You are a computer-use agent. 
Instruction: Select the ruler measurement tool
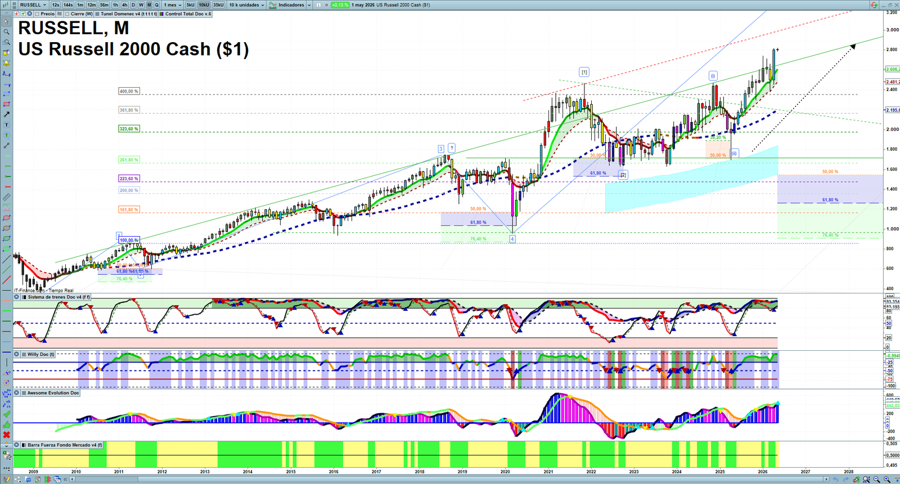(x=6, y=197)
